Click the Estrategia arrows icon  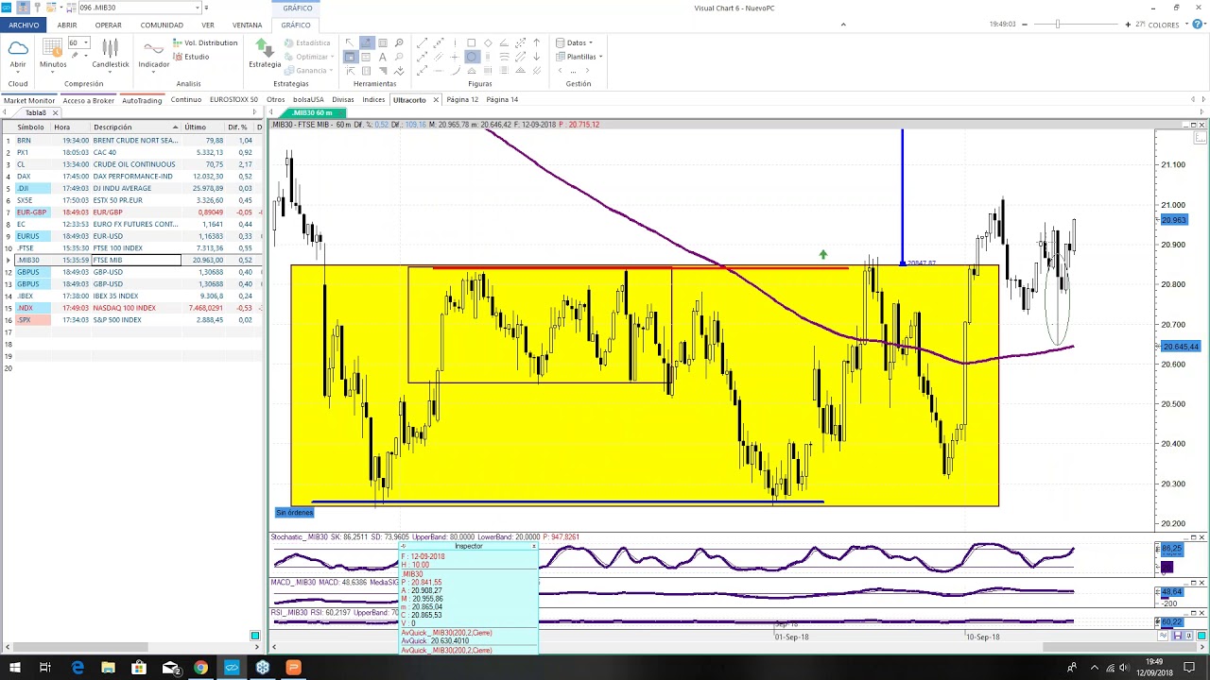(265, 49)
